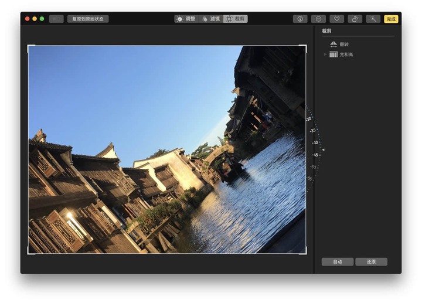Switch to the 滤镜 (Filters) tab
Viewport: 422px width, 303px height.
[211, 19]
